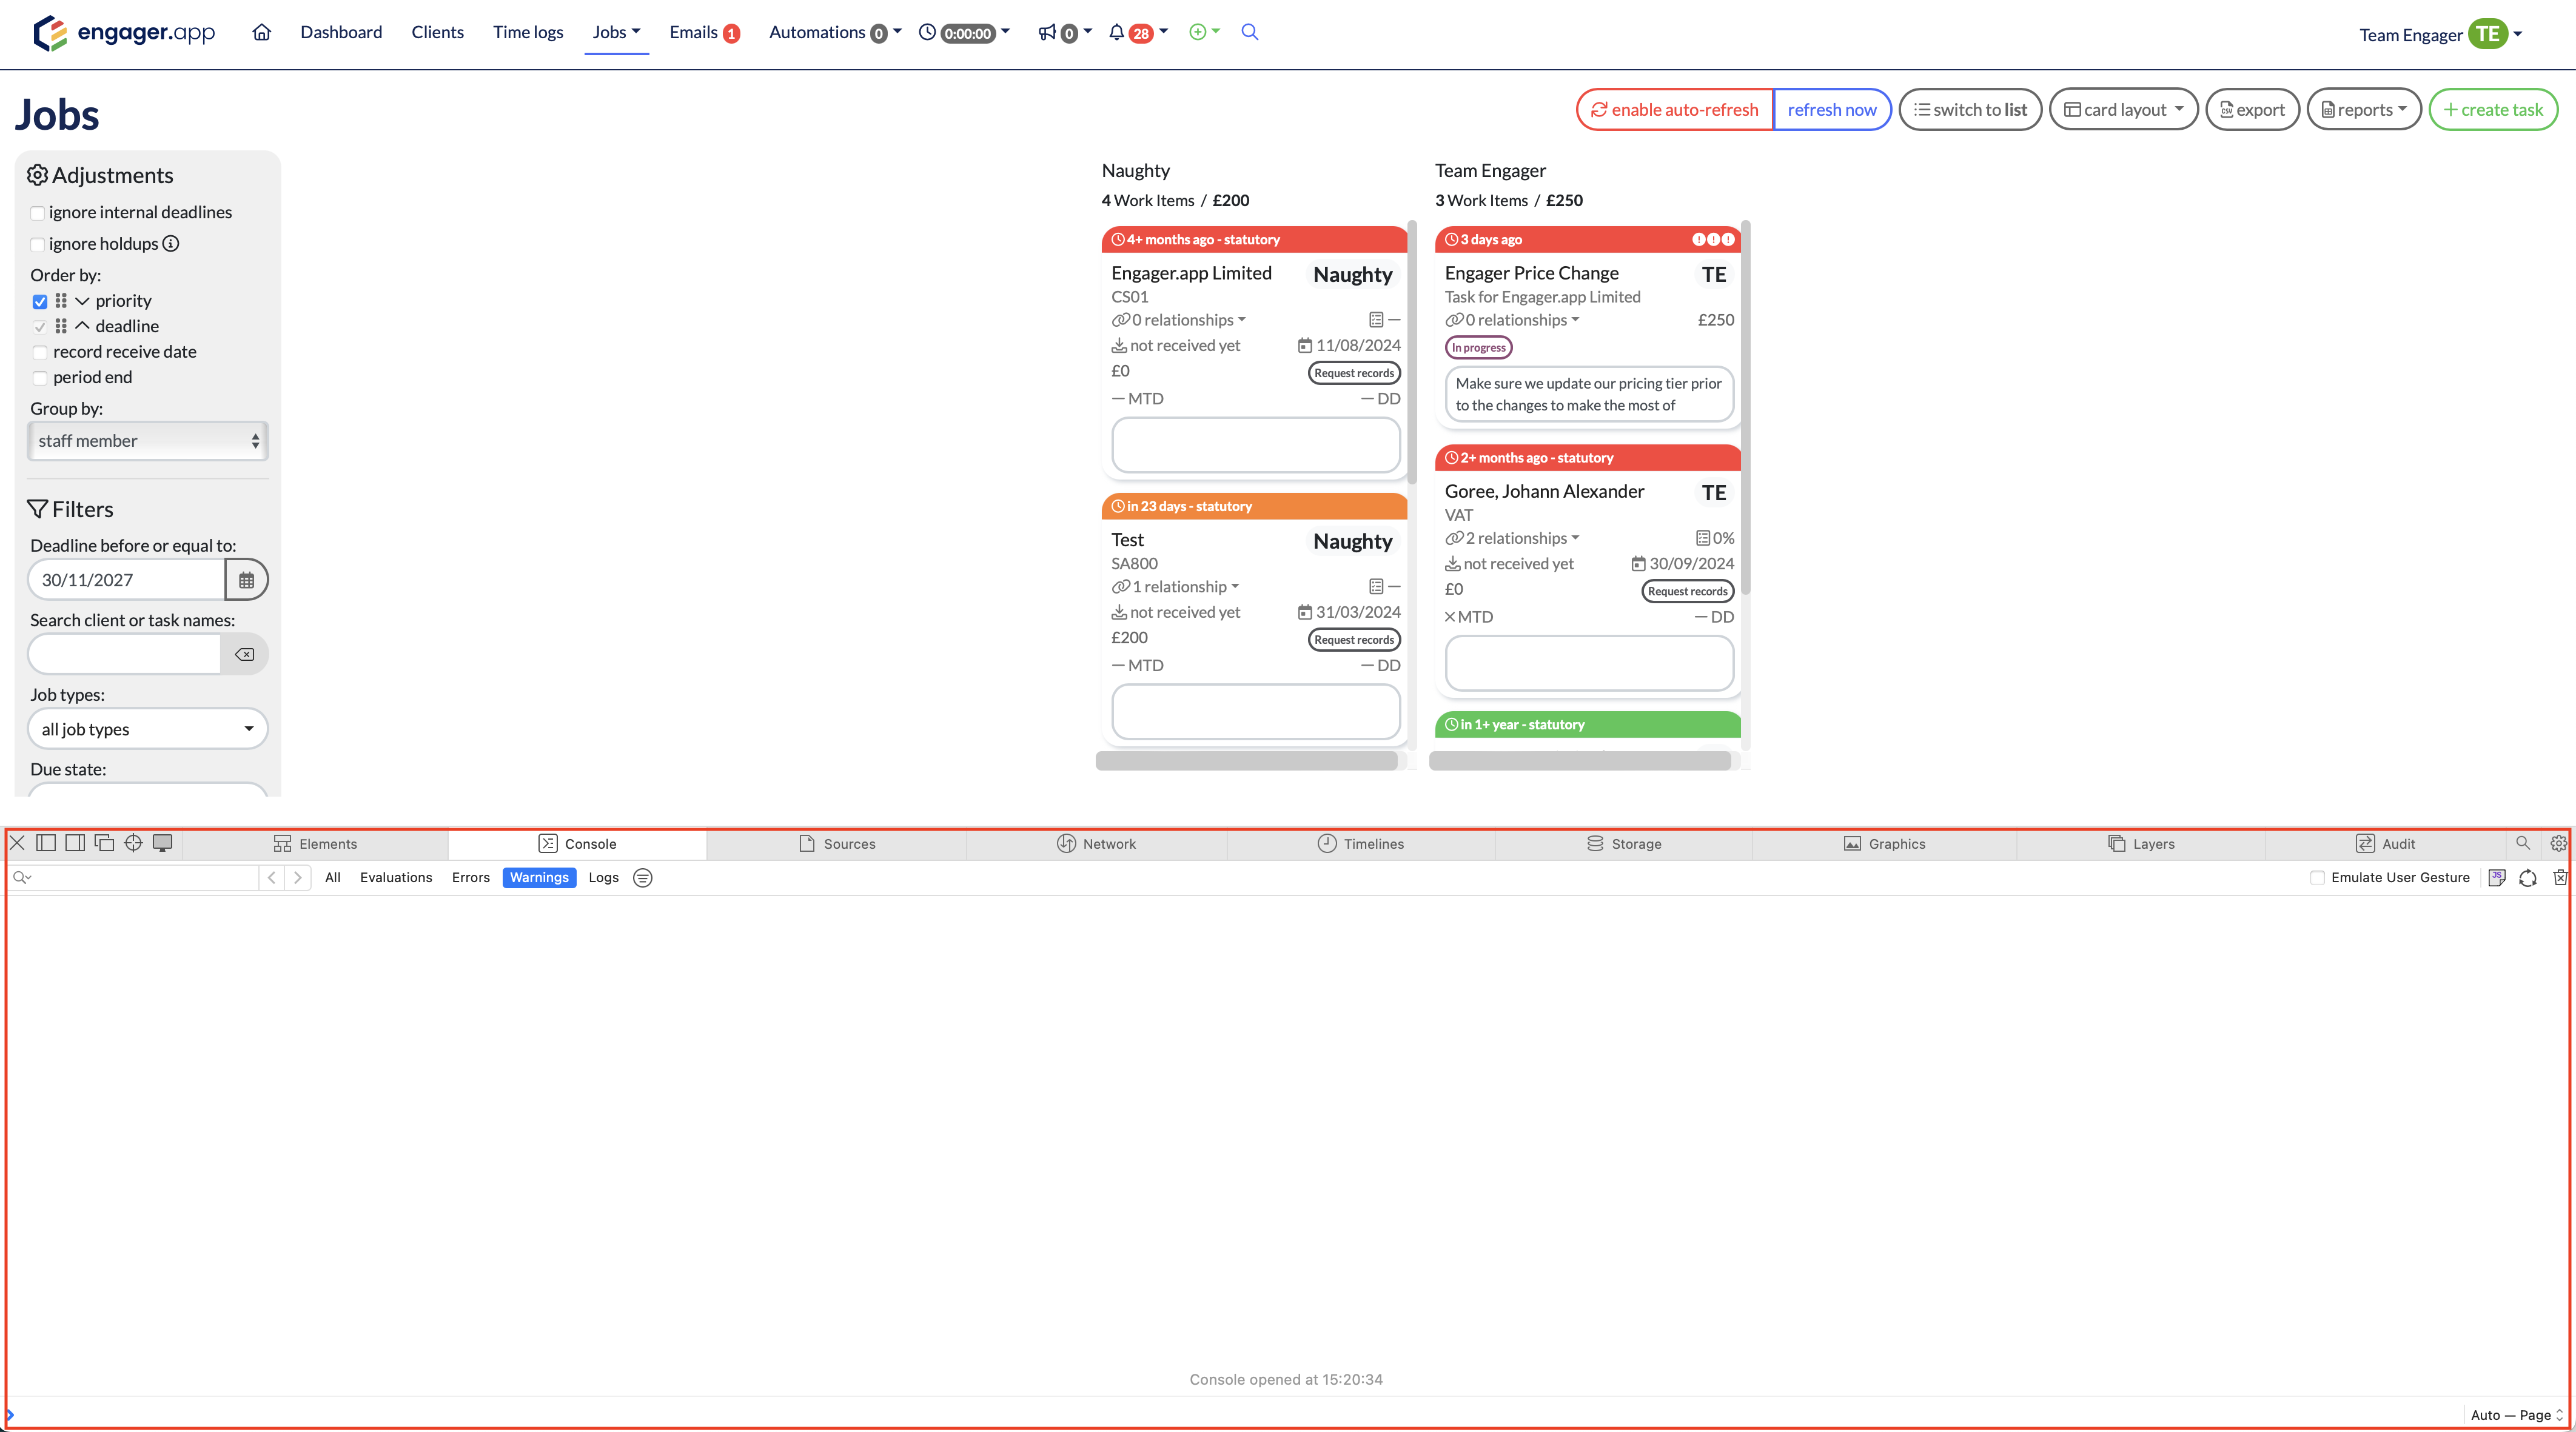Click the priority row drag handle

point(61,301)
